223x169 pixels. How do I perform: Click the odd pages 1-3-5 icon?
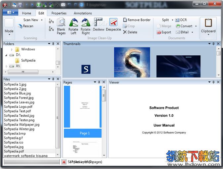point(51,21)
